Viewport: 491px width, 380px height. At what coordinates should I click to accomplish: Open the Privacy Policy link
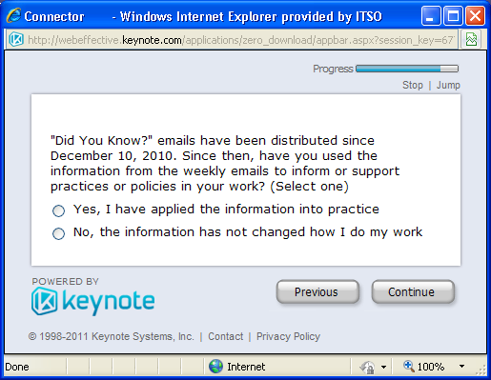coord(288,336)
